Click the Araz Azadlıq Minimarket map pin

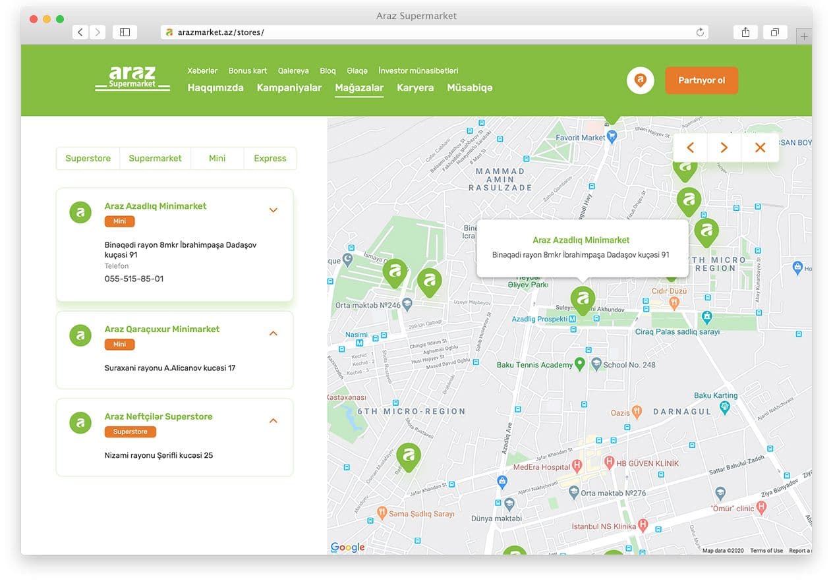[x=583, y=300]
